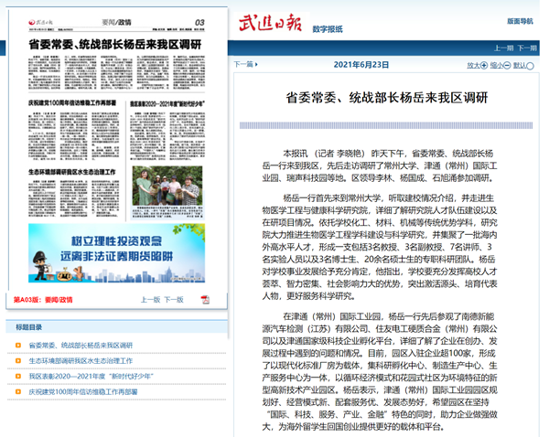Click orange bullet beside 我区表彰 headline in list
549x437 pixels.
click(19, 376)
